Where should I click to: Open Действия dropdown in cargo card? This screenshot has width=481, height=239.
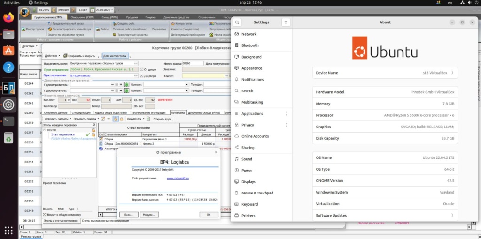[53, 56]
